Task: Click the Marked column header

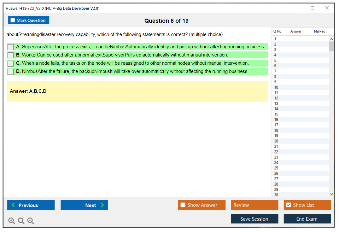Action: [x=319, y=31]
